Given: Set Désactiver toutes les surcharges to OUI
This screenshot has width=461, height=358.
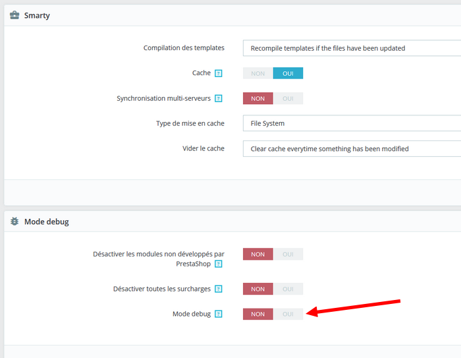Looking at the screenshot, I should click(288, 289).
